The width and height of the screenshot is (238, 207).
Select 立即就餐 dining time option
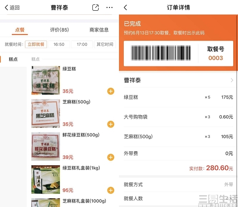[x=36, y=44]
